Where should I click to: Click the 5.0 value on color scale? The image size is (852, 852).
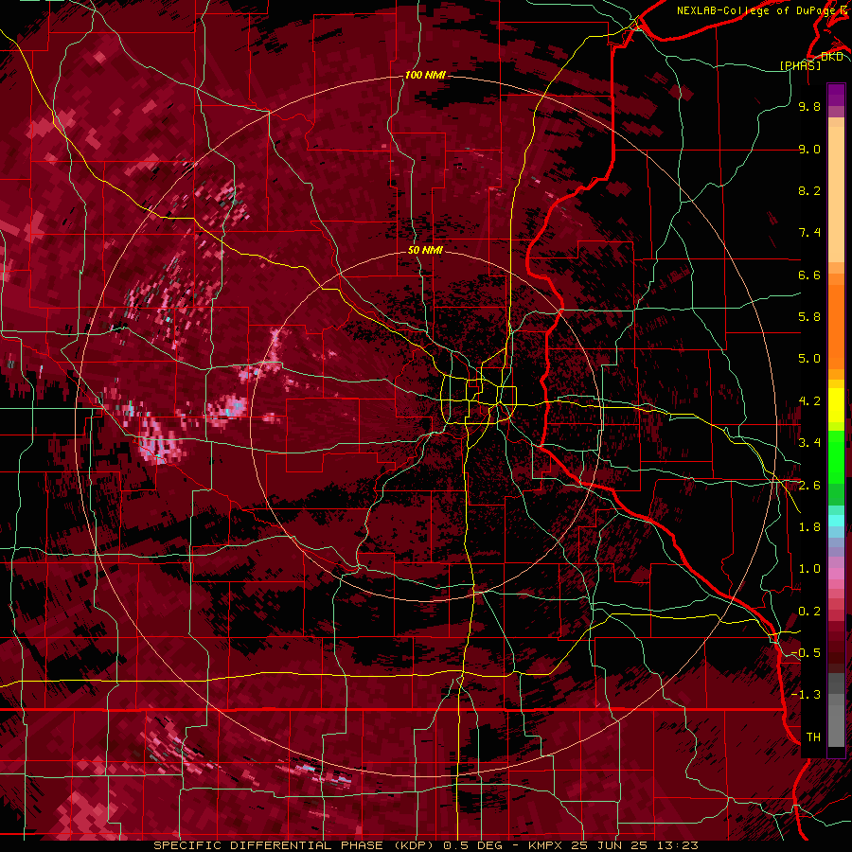(x=809, y=359)
